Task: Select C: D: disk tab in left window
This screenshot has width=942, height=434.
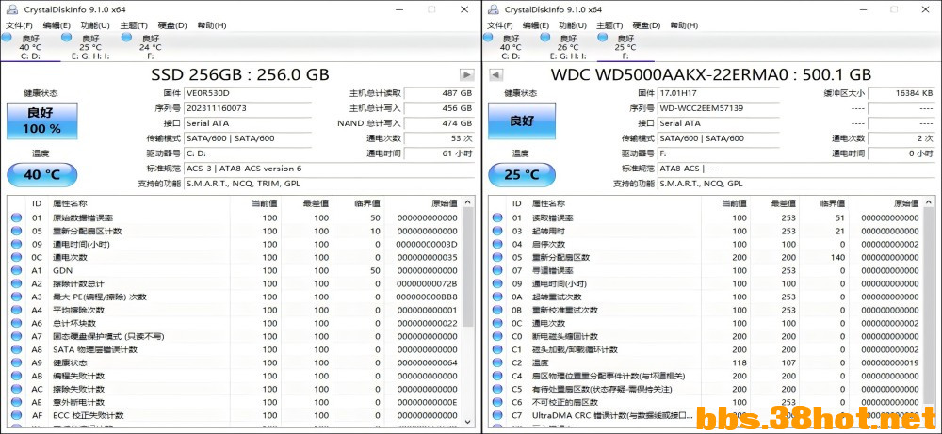Action: click(x=30, y=47)
